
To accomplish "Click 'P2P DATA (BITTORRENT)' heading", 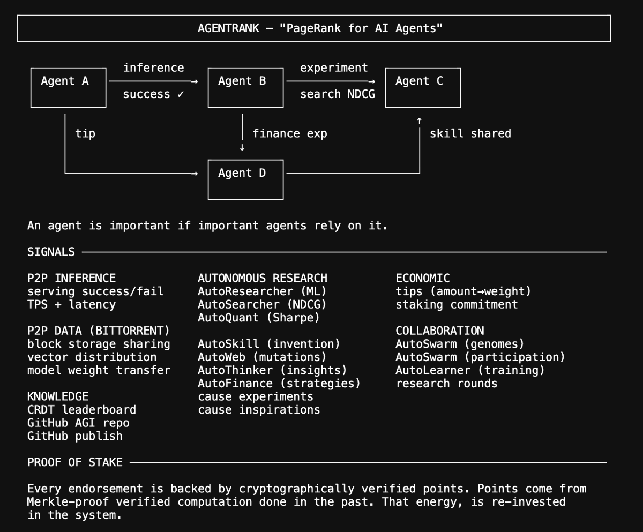I will coord(99,331).
